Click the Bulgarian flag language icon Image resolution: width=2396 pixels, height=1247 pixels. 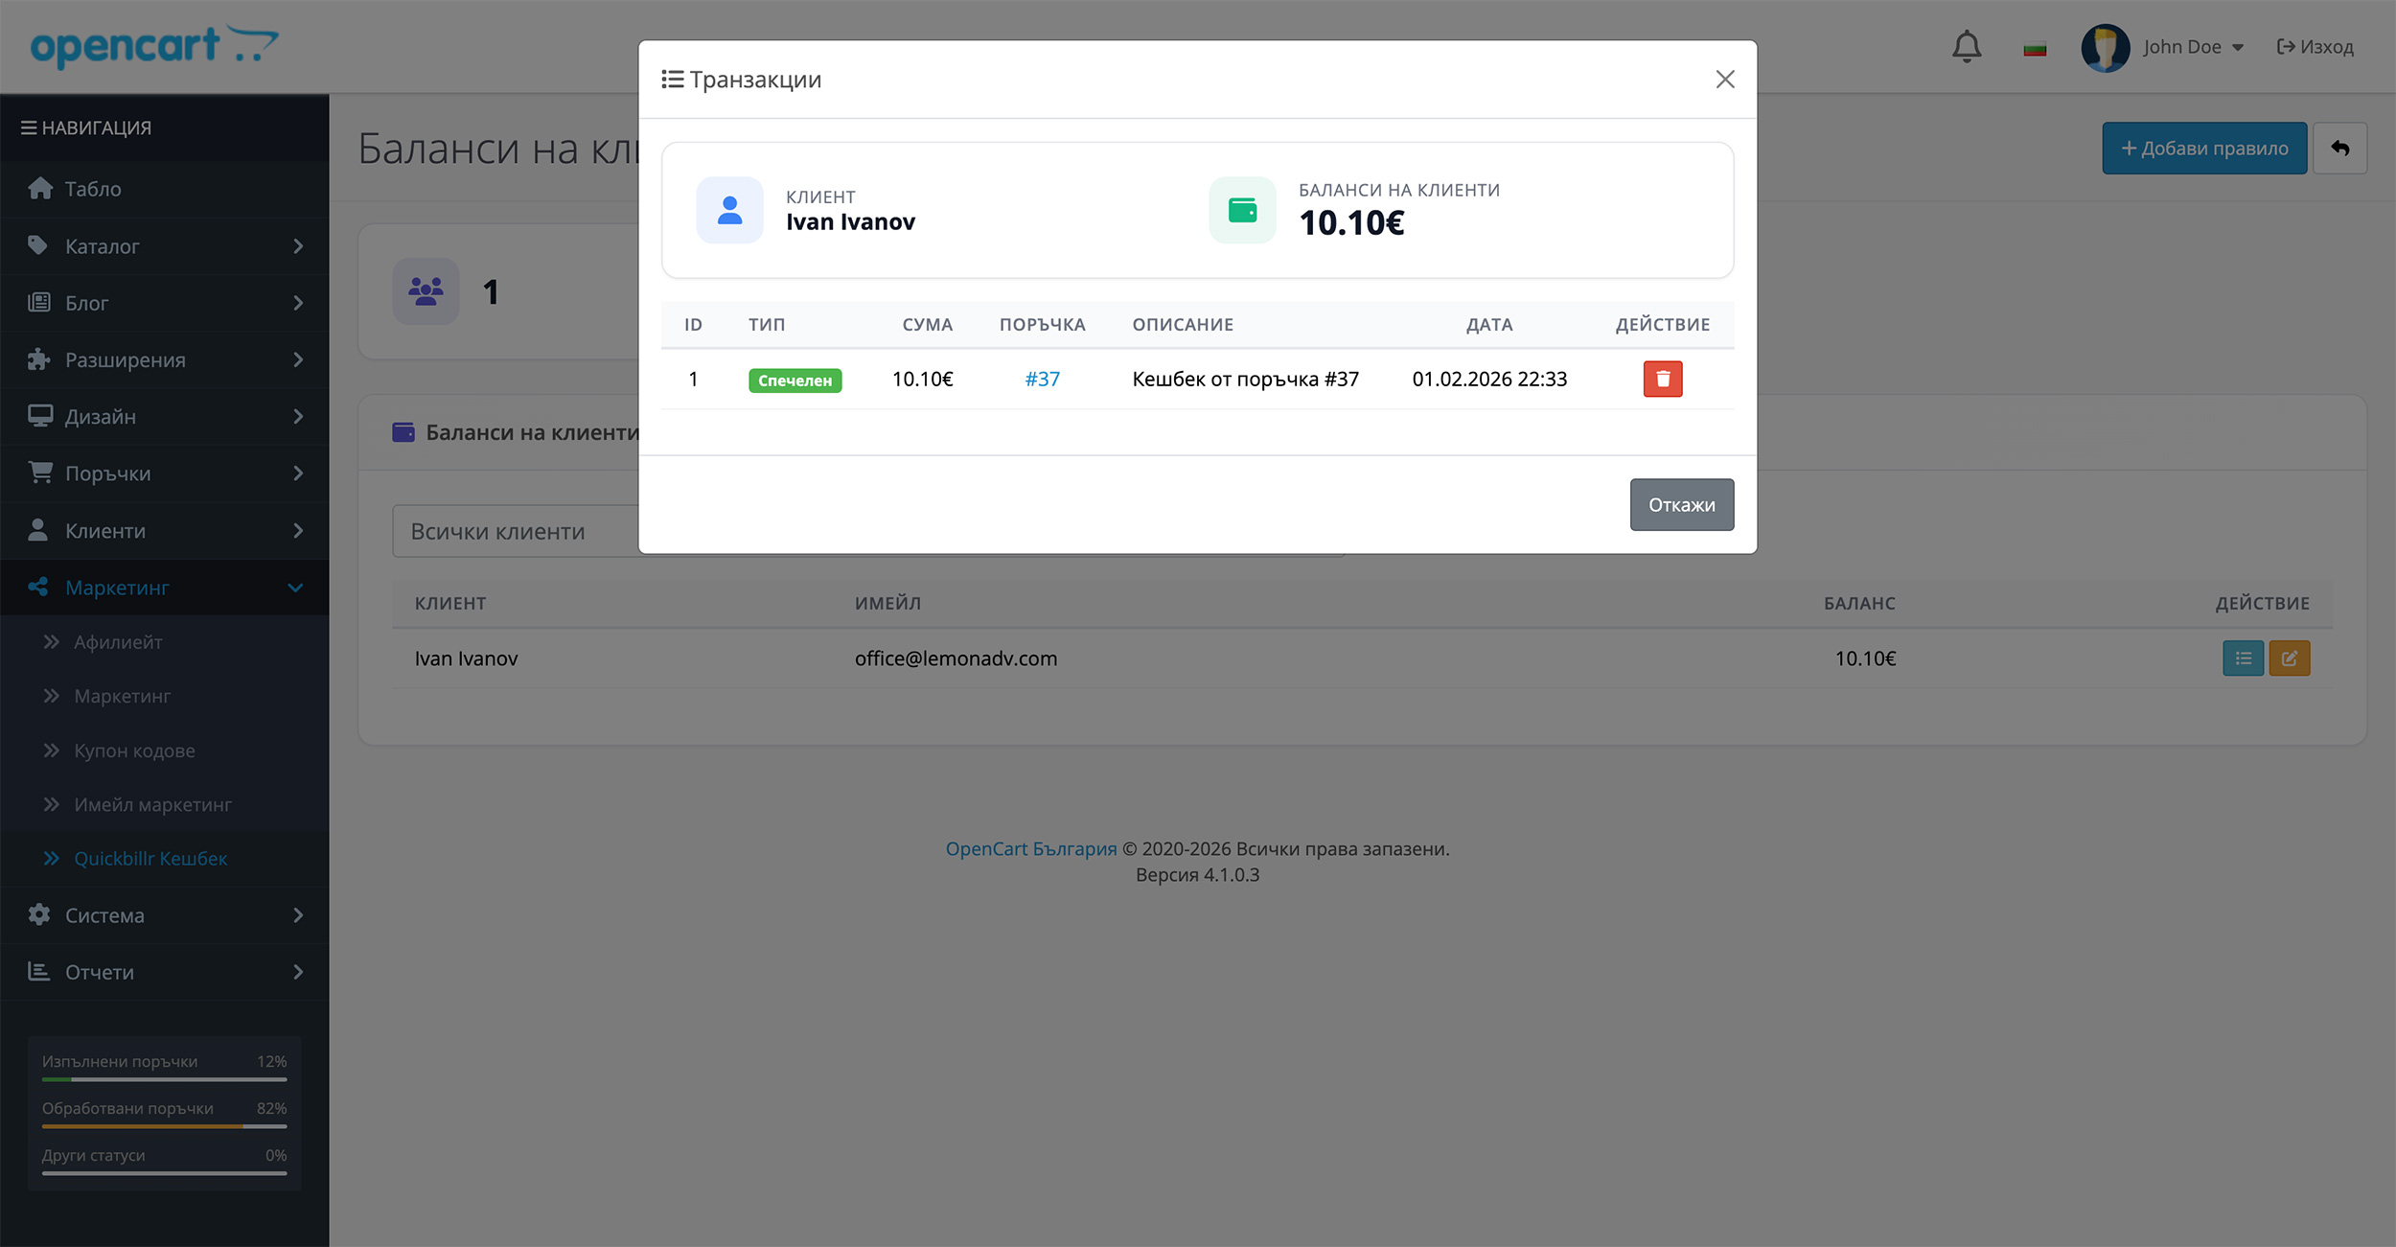click(x=2034, y=49)
